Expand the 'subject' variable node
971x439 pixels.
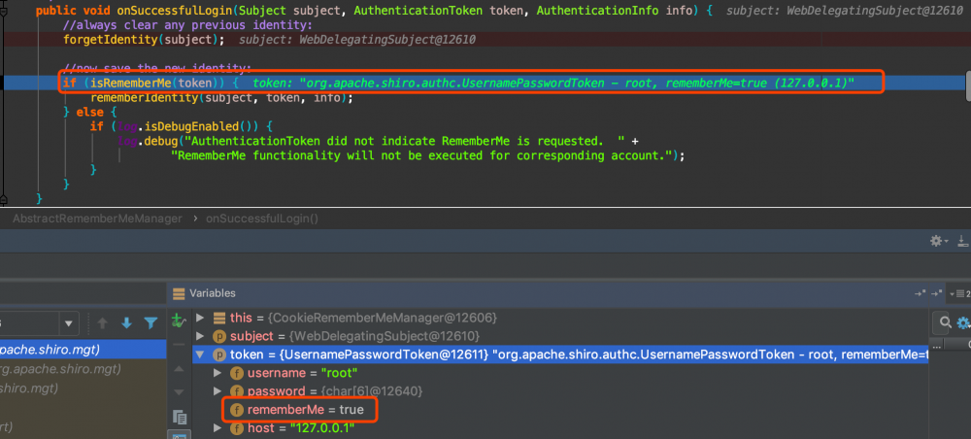pos(199,336)
